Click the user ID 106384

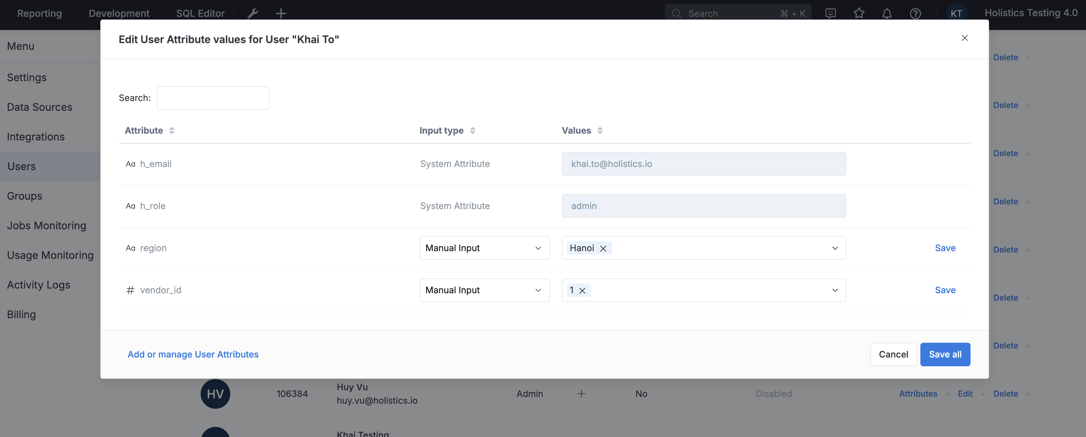[292, 394]
